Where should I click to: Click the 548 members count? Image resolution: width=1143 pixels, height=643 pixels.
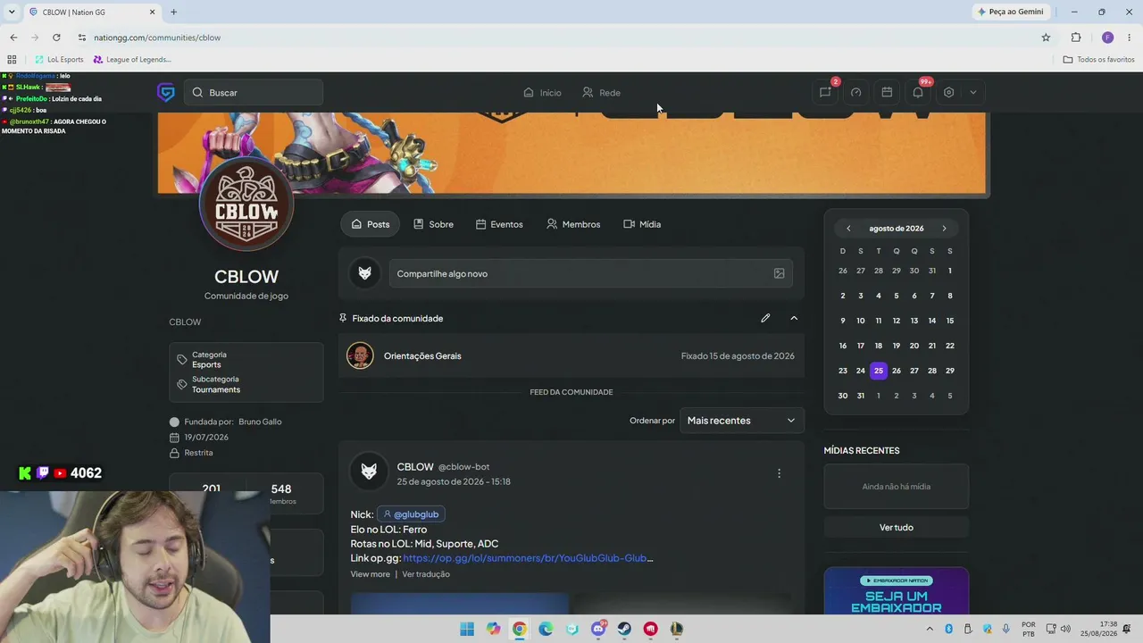(281, 489)
